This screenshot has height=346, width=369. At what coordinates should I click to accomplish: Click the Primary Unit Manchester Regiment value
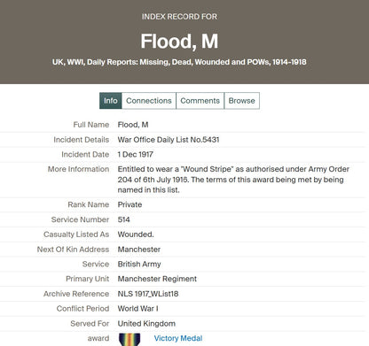tap(157, 279)
